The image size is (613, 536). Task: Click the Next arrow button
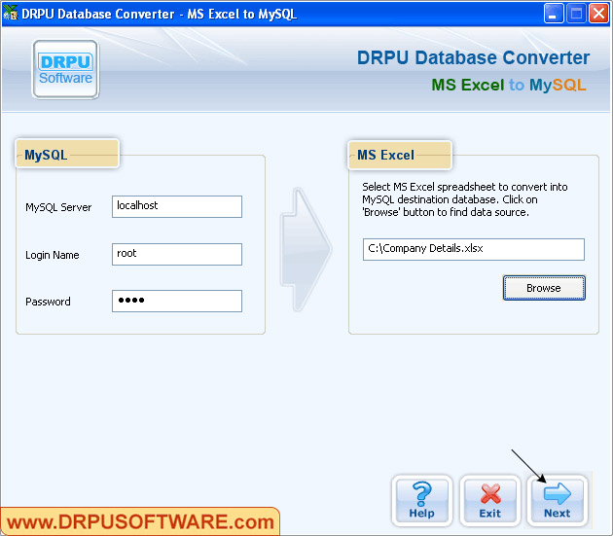click(x=558, y=501)
